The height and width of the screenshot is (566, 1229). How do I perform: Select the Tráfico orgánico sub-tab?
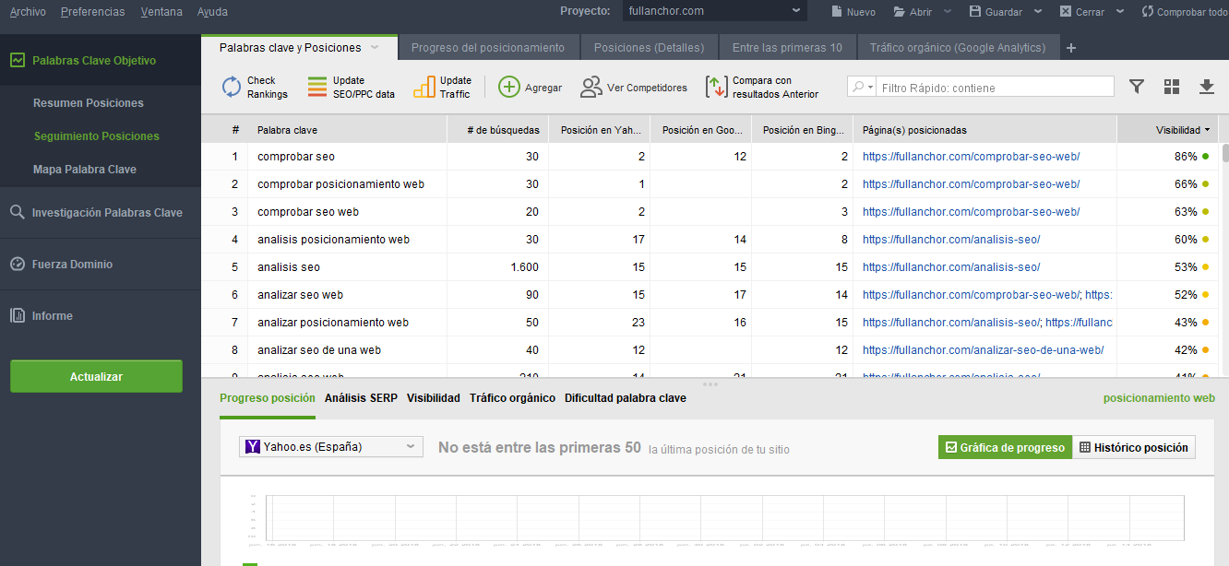tap(512, 398)
